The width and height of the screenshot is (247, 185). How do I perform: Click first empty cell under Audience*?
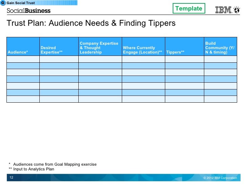[23, 59]
